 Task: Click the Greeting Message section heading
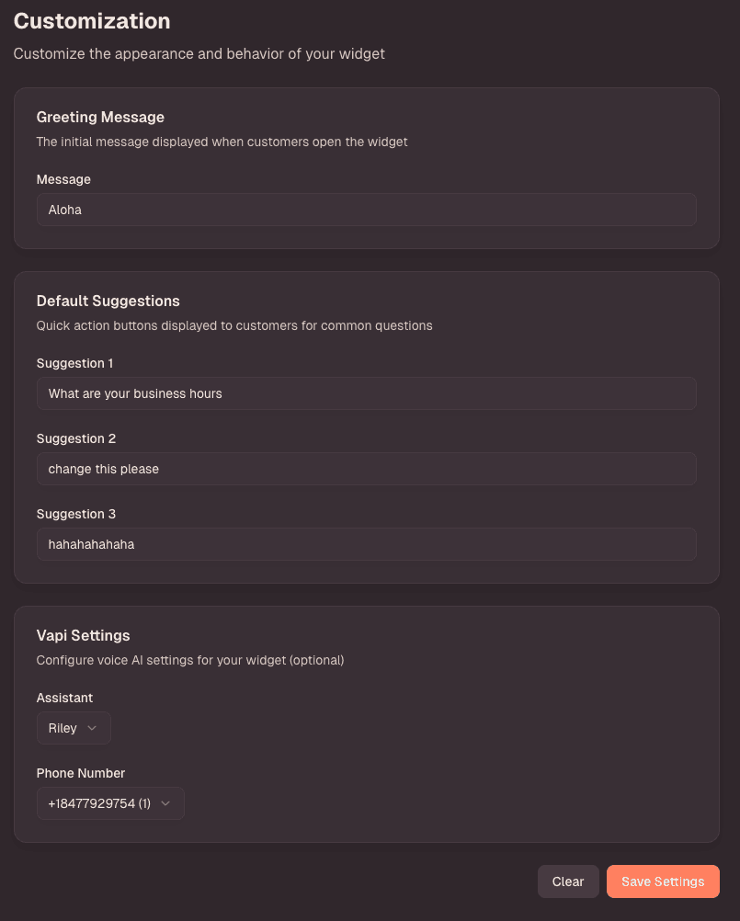[100, 117]
